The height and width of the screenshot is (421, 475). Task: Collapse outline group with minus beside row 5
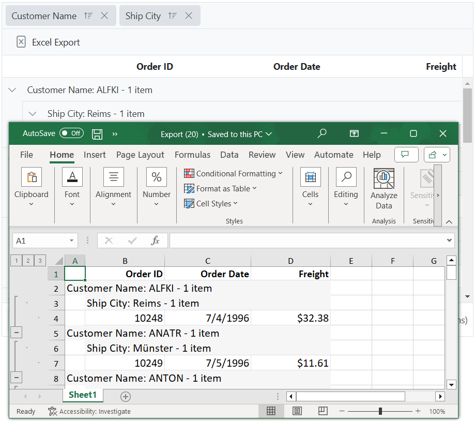[17, 333]
